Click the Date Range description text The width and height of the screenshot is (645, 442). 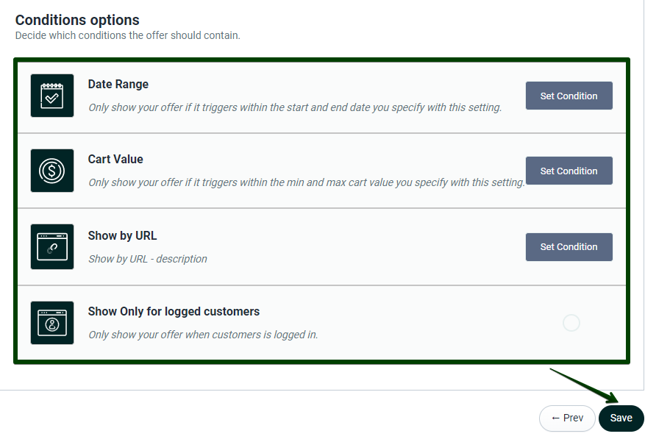[294, 107]
